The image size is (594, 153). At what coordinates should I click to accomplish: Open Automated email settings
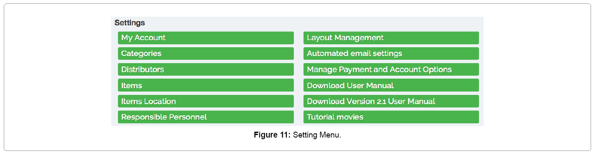pos(391,54)
